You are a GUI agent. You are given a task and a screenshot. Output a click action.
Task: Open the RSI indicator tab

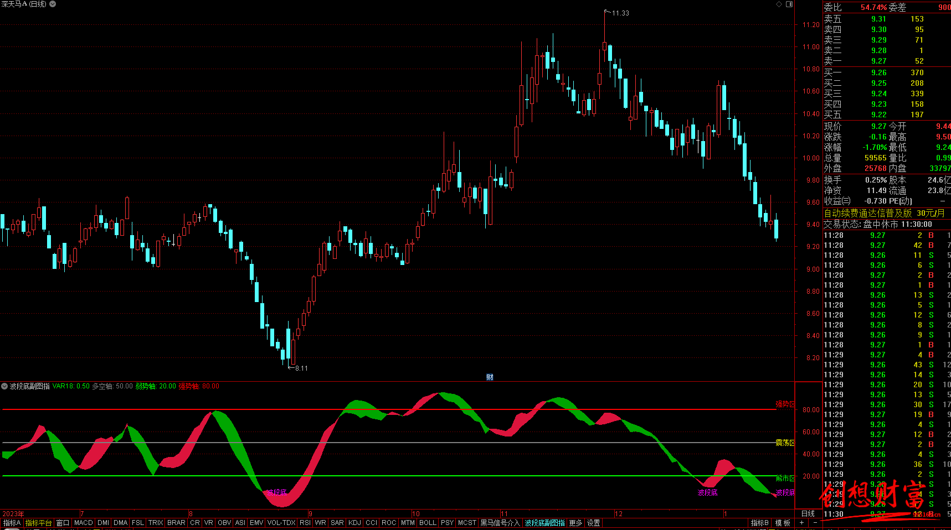pos(305,523)
